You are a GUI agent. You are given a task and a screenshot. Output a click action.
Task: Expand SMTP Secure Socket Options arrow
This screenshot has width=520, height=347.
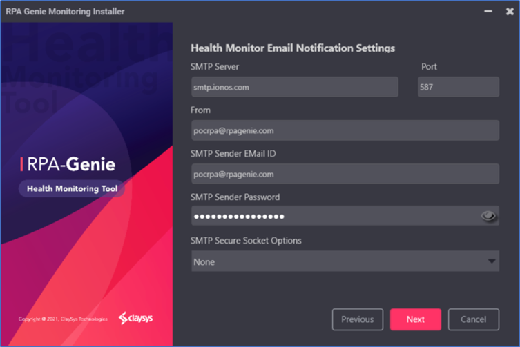(x=492, y=261)
